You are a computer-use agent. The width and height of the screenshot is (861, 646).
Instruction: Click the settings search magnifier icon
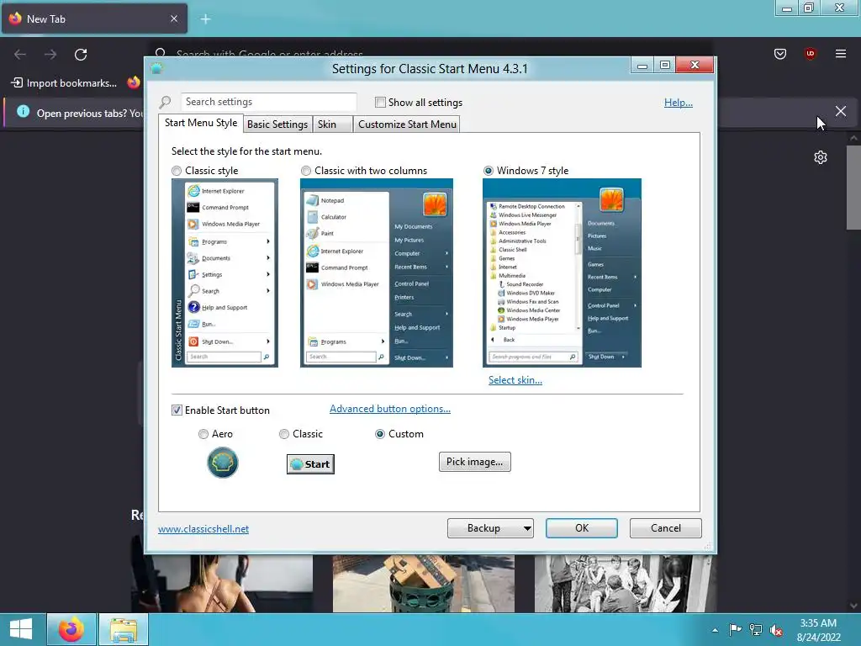tap(166, 102)
